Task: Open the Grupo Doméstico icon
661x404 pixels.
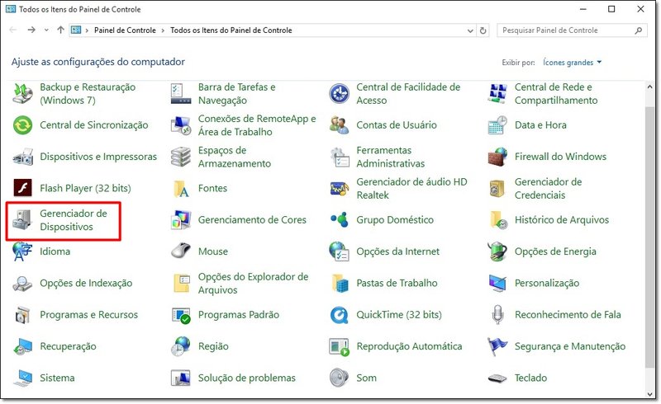Action: pos(339,219)
